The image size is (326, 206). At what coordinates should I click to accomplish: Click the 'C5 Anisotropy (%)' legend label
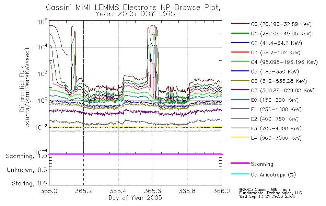click(273, 175)
